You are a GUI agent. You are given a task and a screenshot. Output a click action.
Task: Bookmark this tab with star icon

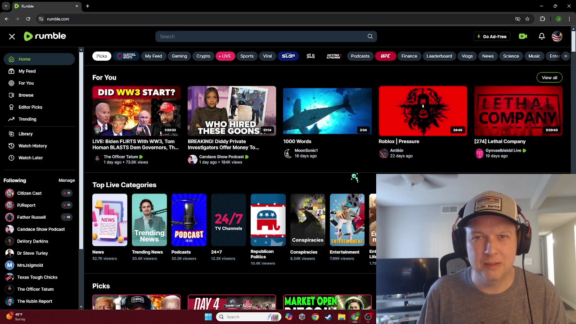(527, 19)
